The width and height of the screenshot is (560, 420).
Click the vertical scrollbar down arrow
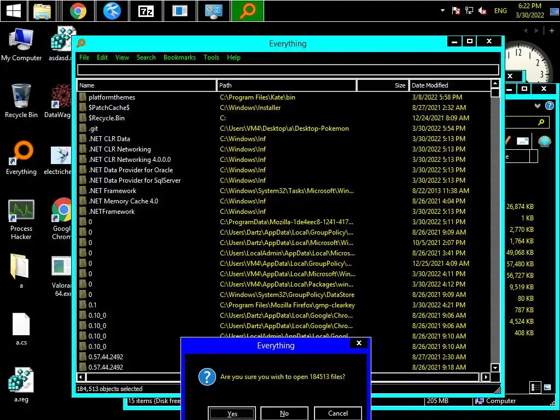(x=495, y=367)
